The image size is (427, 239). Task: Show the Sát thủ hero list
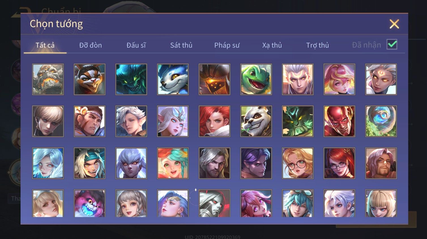point(181,45)
